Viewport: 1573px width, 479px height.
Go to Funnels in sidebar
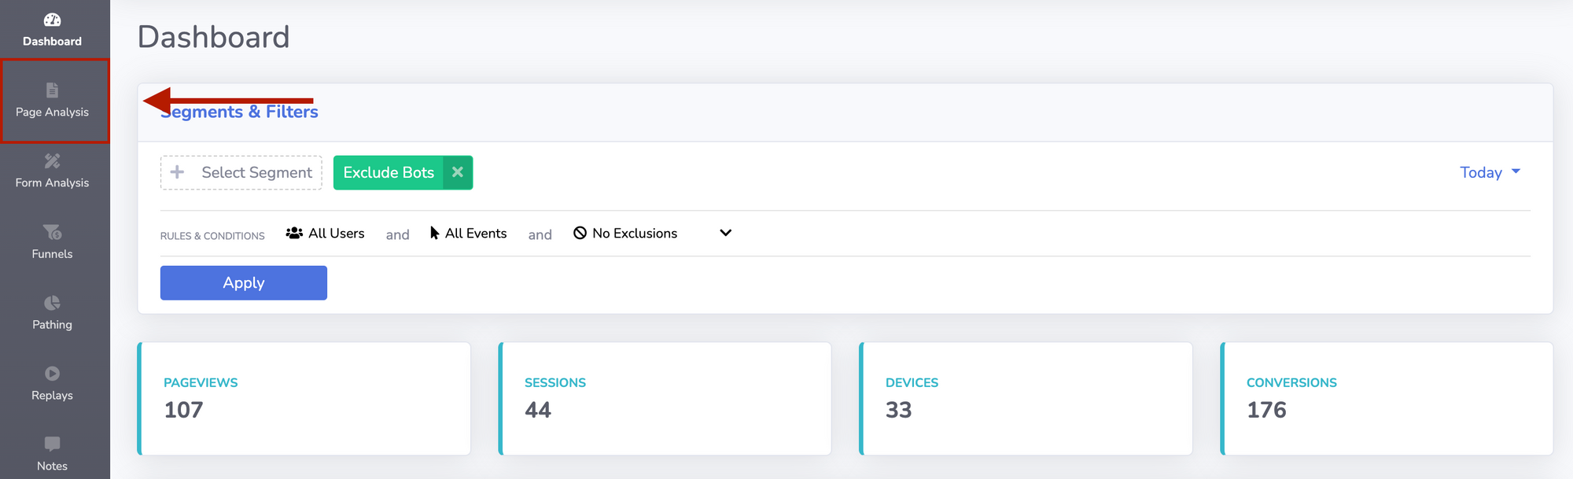[x=52, y=241]
